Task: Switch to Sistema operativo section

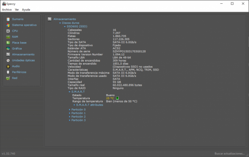Action: [24, 25]
